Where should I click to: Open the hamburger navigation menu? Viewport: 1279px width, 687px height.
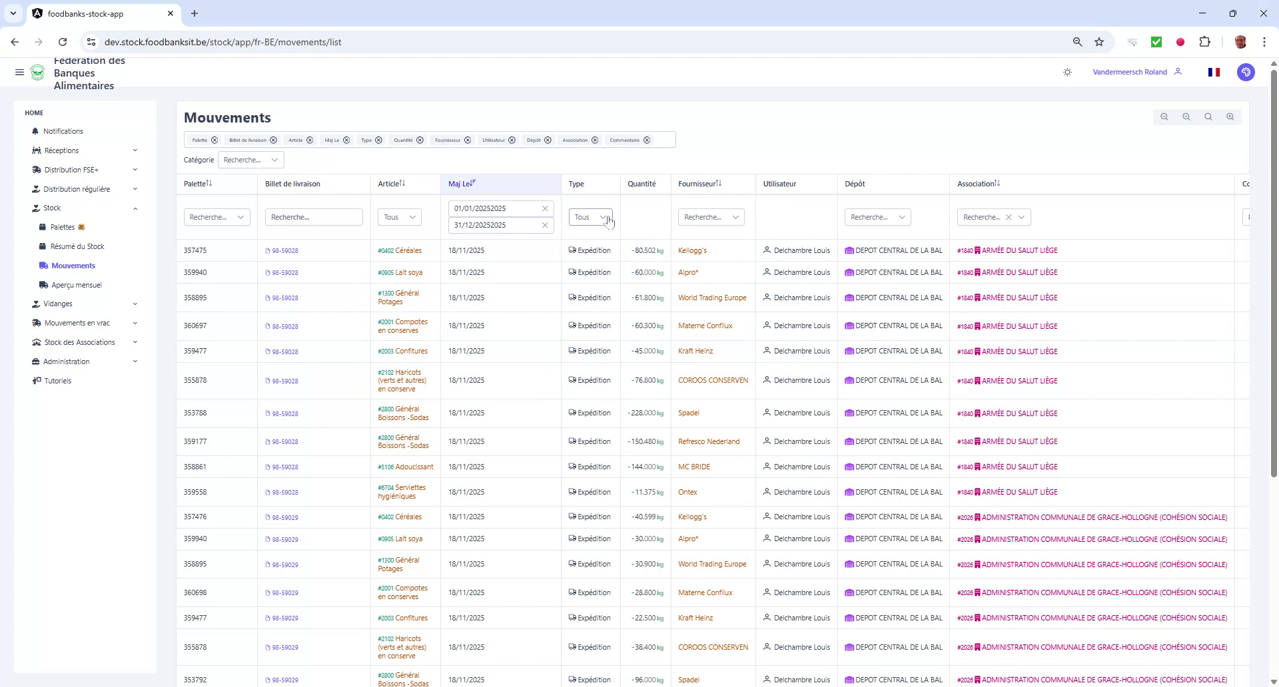click(19, 73)
